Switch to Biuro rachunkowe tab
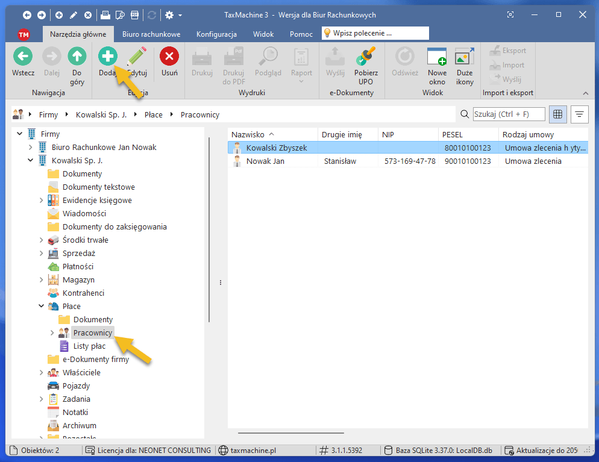The width and height of the screenshot is (599, 462). tap(151, 34)
